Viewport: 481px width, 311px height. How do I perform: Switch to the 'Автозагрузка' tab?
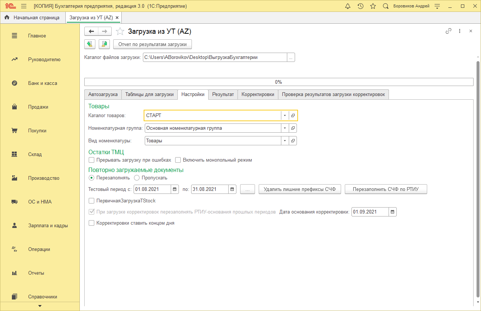pos(103,95)
